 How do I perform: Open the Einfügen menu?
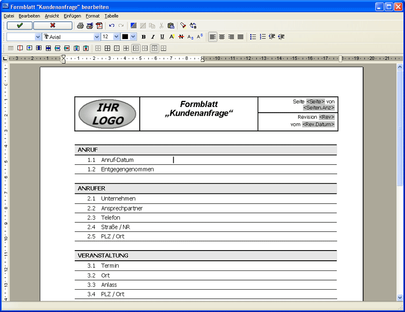(72, 16)
